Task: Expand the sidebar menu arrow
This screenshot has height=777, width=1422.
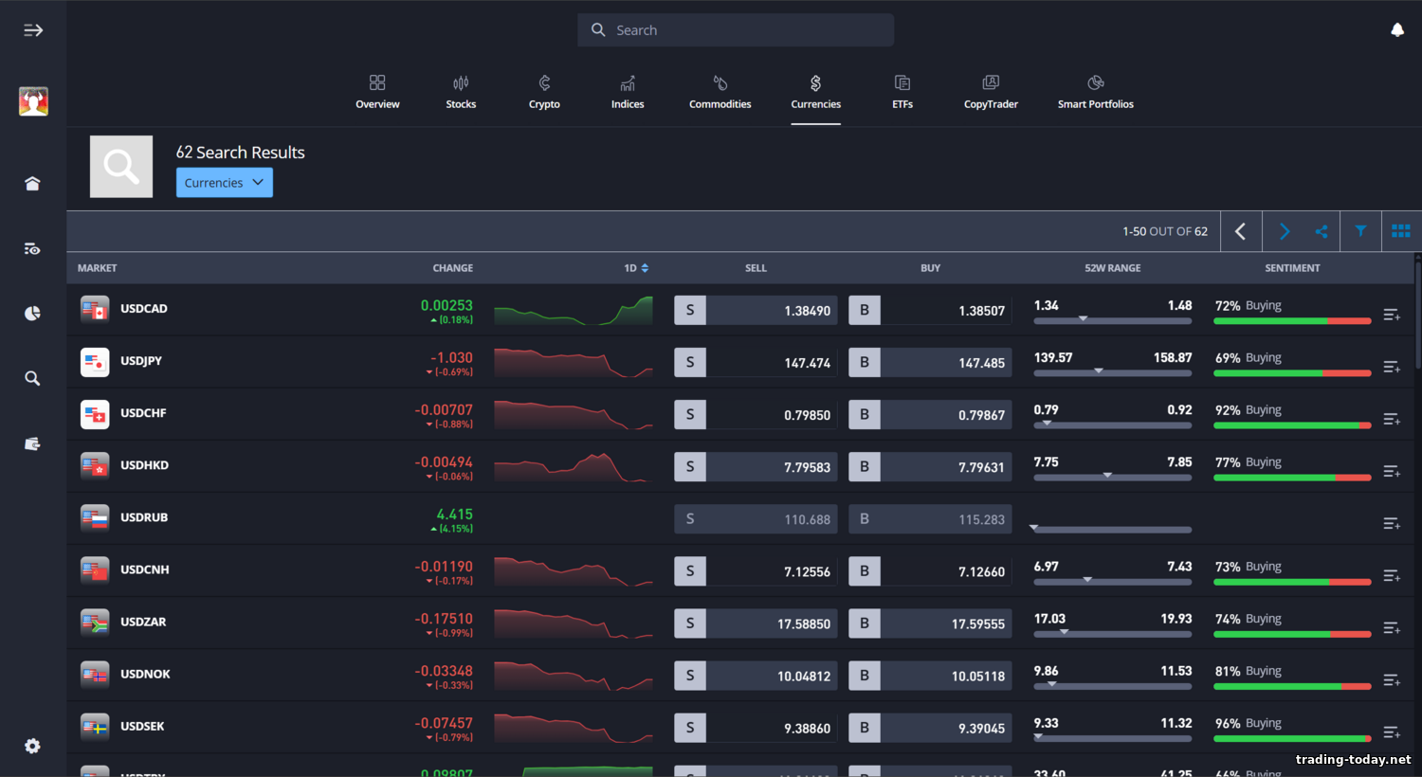Action: pos(33,30)
